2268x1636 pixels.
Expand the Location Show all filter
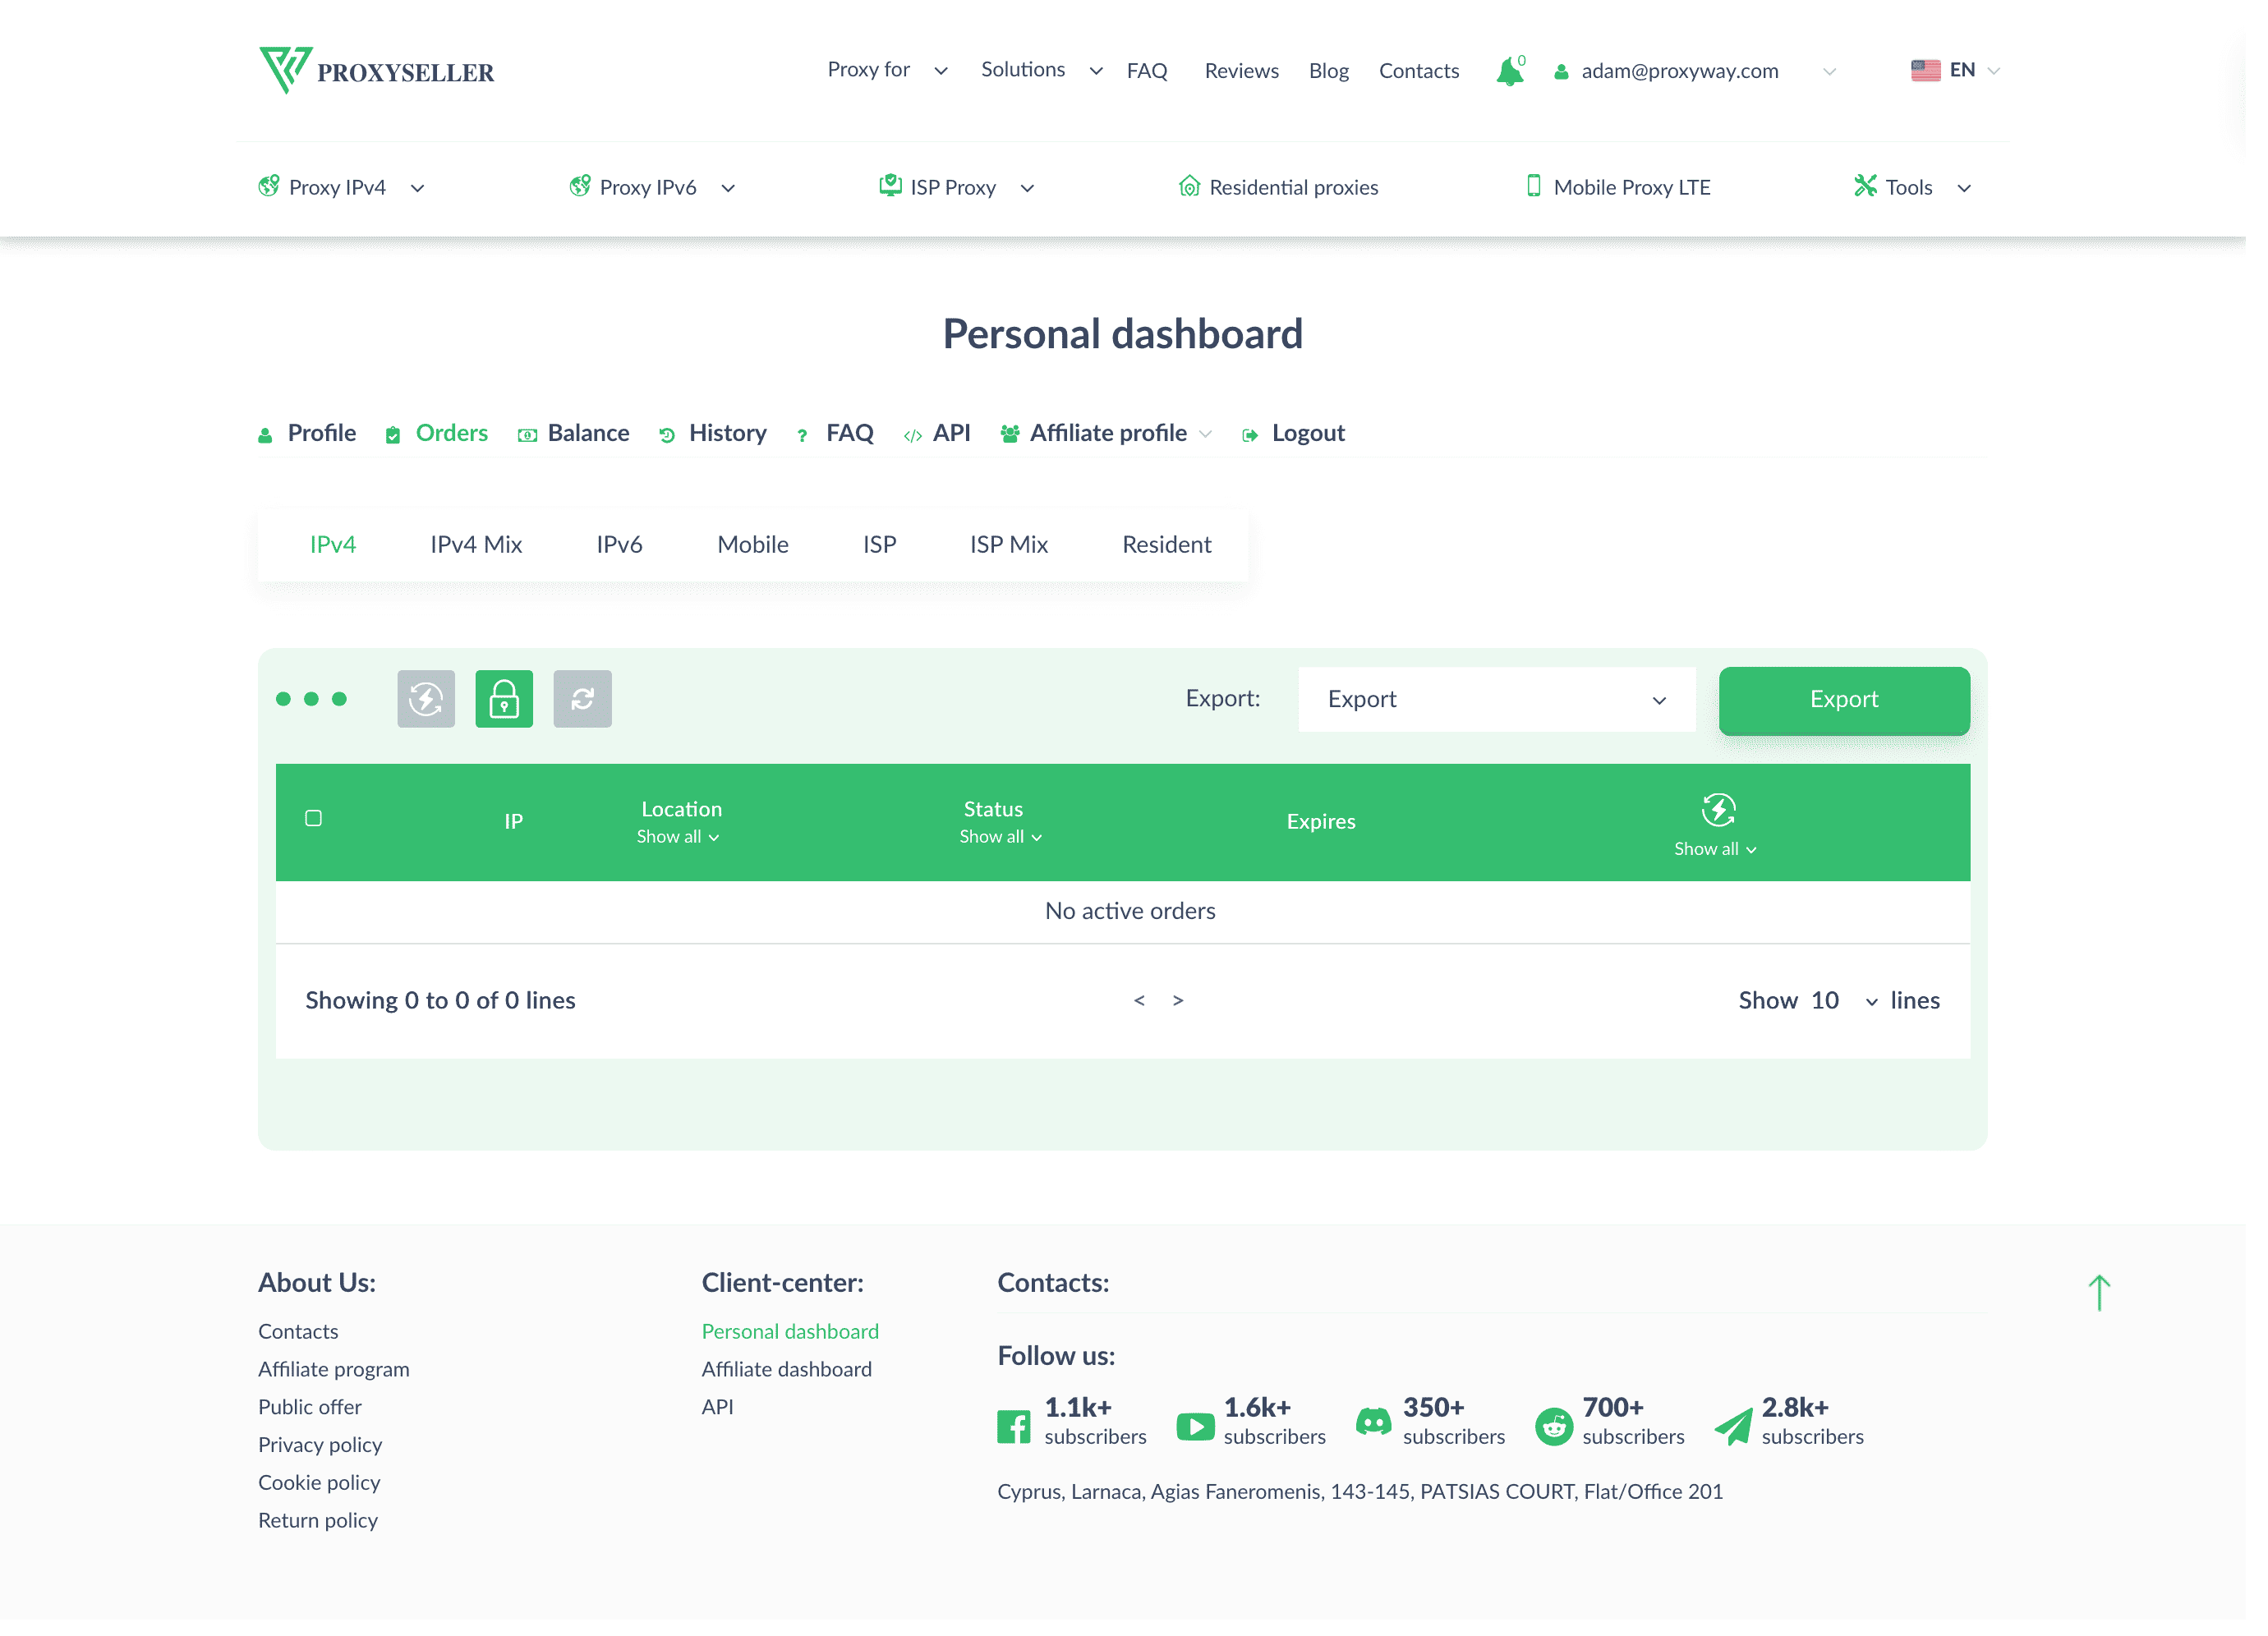pos(678,837)
